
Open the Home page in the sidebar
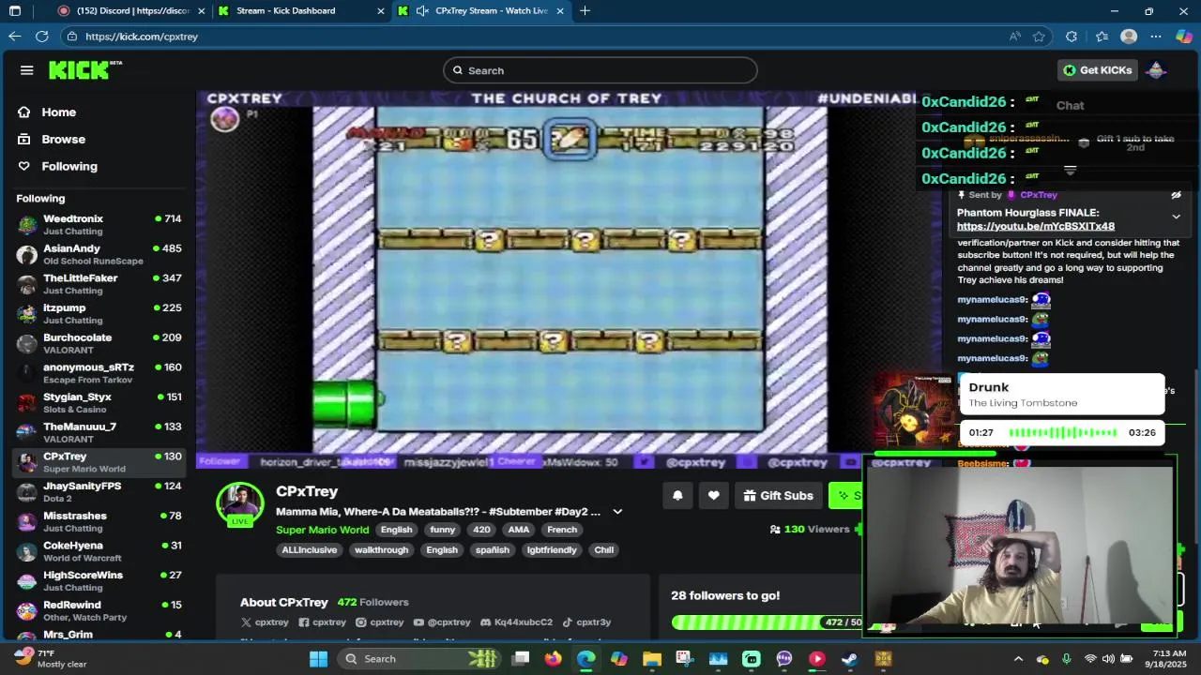tap(58, 112)
